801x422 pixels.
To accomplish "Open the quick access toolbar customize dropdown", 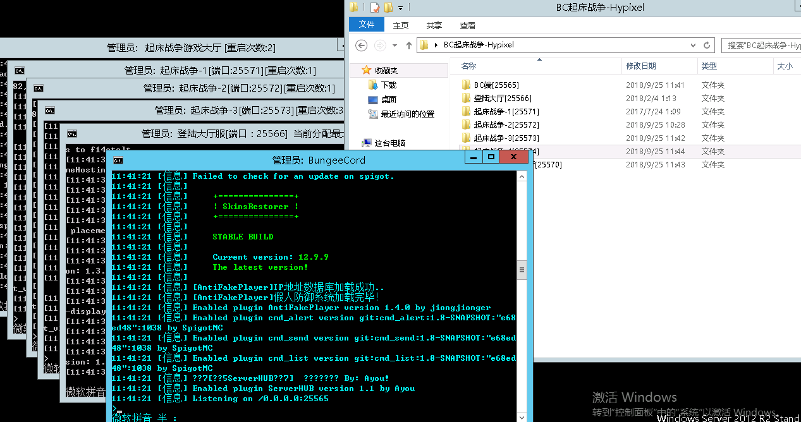I will [x=400, y=8].
